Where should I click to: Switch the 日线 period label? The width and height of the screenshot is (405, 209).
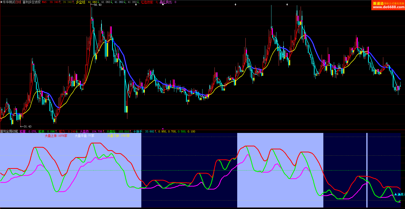point(18,2)
